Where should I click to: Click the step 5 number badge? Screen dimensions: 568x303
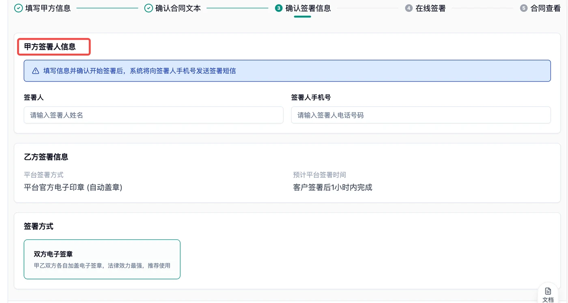[524, 8]
